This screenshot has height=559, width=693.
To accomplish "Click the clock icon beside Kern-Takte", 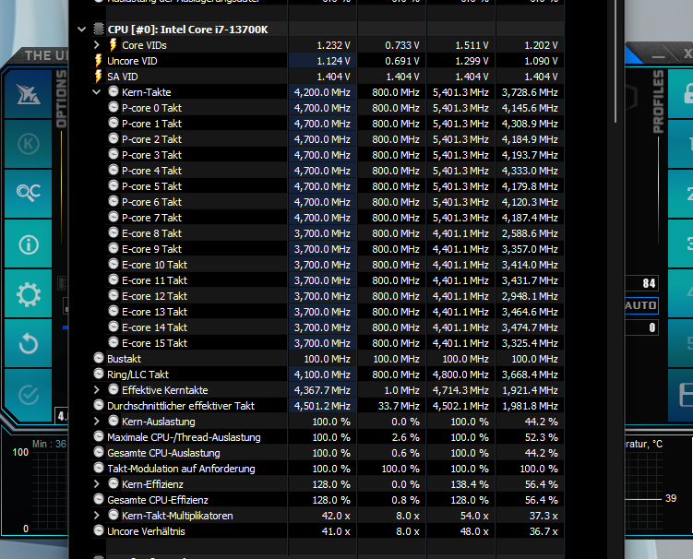I will click(x=114, y=91).
